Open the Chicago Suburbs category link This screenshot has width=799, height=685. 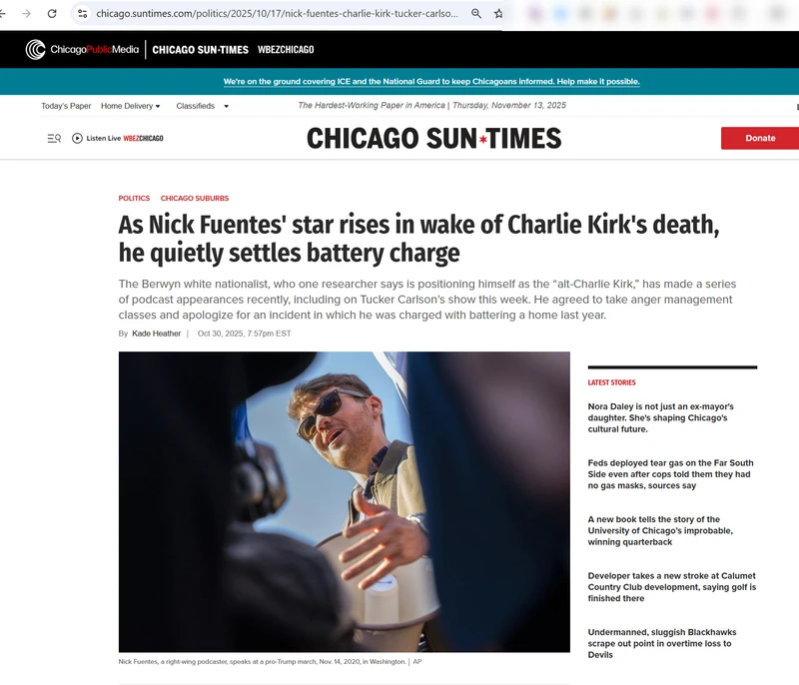point(195,198)
